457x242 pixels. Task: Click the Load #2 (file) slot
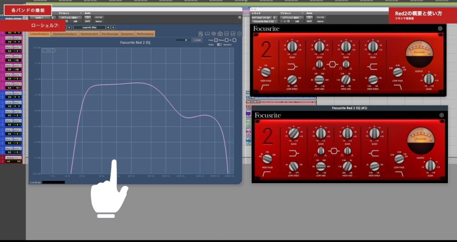click(x=89, y=27)
